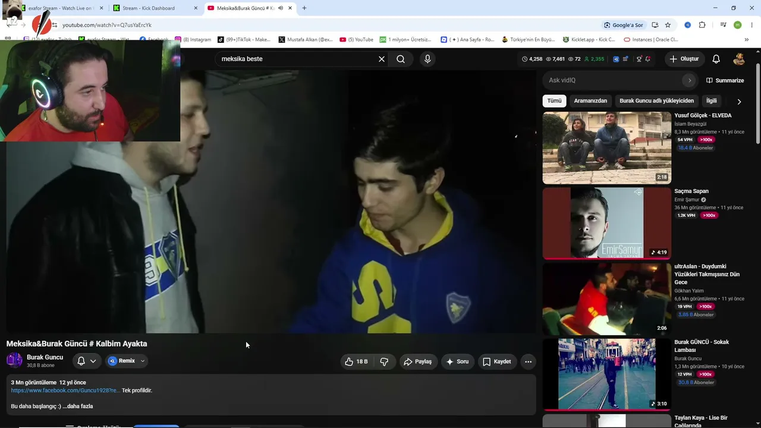
Task: Select Burak Guncu adlı yükleyiciden chip
Action: [657, 101]
